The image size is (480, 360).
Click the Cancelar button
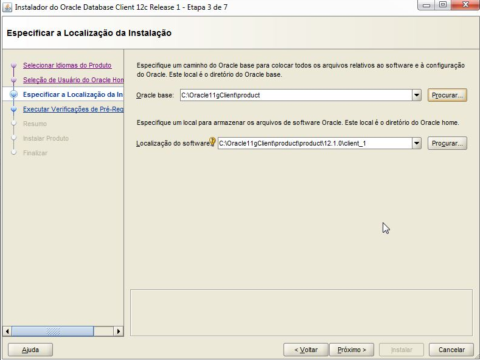(451, 350)
